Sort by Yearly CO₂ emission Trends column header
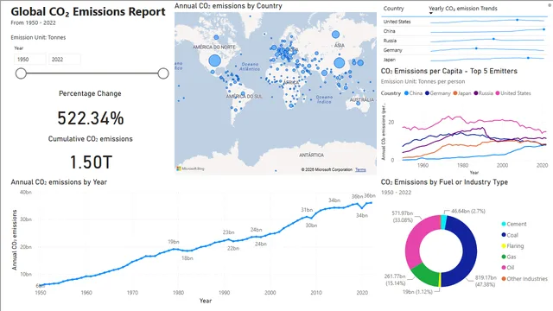Viewport: 553px width, 311px height. [x=463, y=9]
